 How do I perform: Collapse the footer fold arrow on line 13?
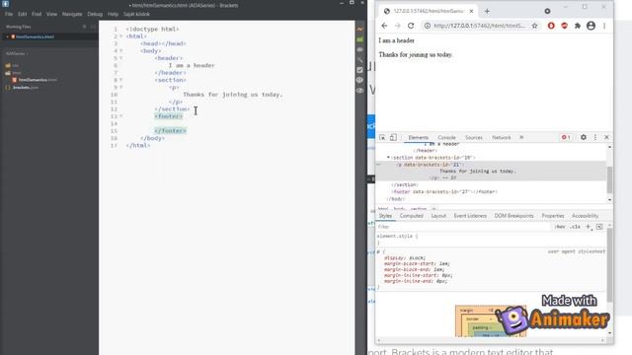120,116
